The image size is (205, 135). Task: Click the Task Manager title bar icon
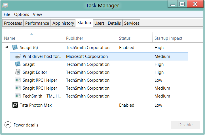tap(5, 5)
